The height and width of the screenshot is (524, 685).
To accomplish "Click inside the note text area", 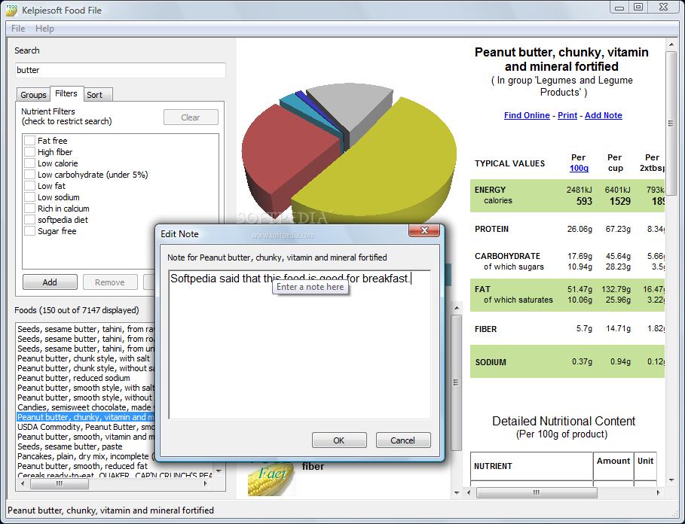I will [x=299, y=345].
